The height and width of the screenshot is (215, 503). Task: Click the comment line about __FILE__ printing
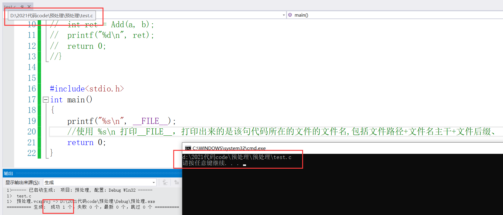(282, 131)
